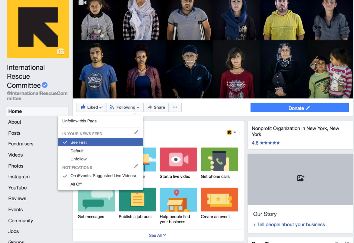
Task: Click the Donate button
Action: (x=299, y=108)
